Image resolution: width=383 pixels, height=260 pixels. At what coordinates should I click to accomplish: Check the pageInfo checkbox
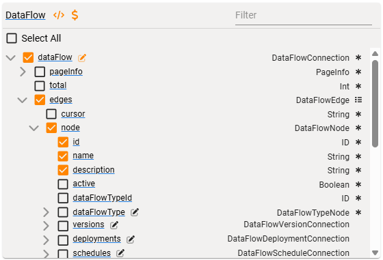[40, 72]
